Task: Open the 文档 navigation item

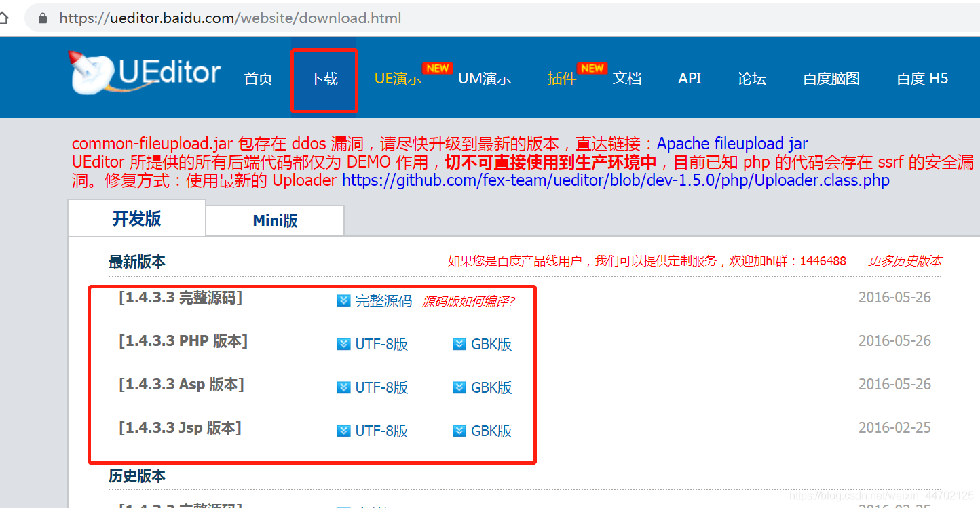Action: pyautogui.click(x=627, y=79)
